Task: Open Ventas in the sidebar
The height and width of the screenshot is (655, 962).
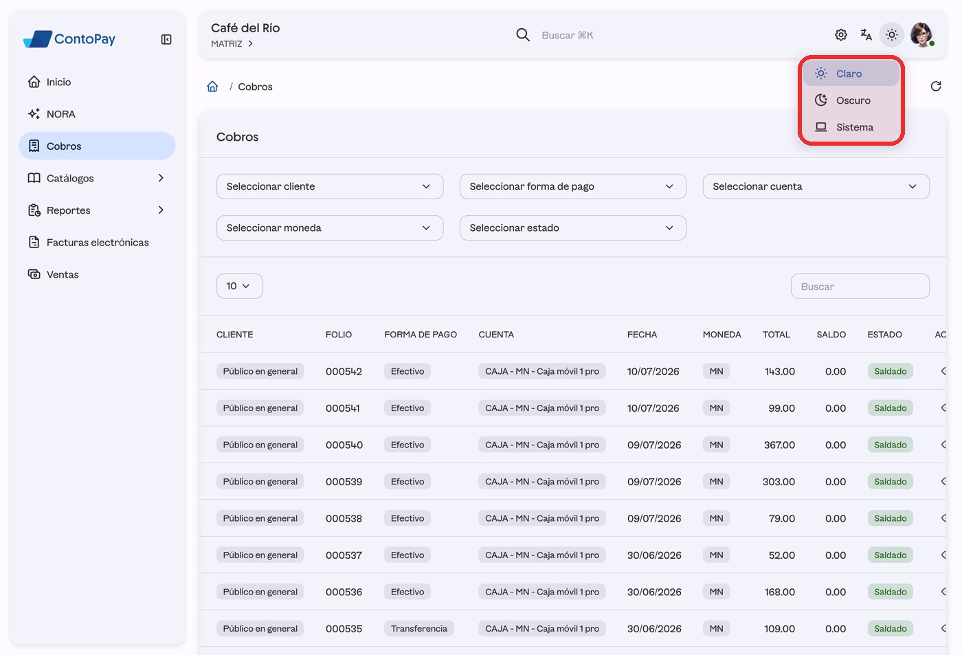Action: (x=97, y=274)
